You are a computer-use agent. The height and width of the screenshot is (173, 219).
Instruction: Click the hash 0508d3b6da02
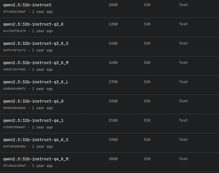pyautogui.click(x=14, y=108)
